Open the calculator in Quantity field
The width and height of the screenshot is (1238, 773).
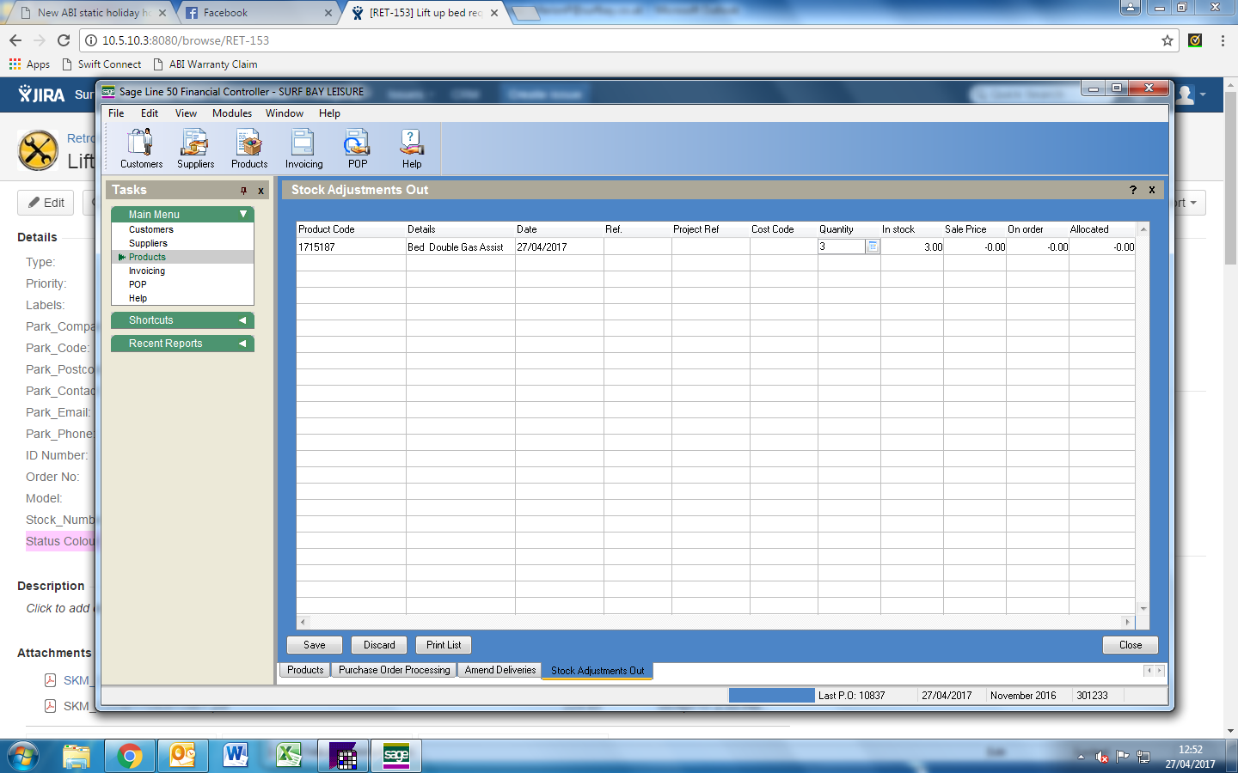(872, 247)
